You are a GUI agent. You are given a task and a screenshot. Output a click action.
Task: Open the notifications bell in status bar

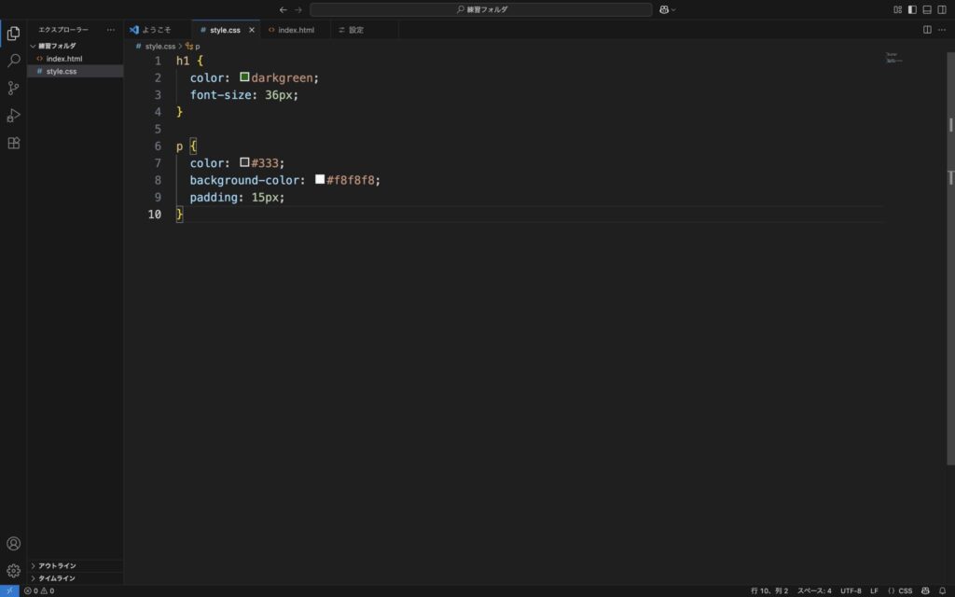[942, 590]
